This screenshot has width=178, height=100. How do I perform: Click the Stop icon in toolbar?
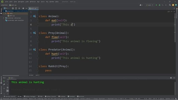[x=166, y=5]
